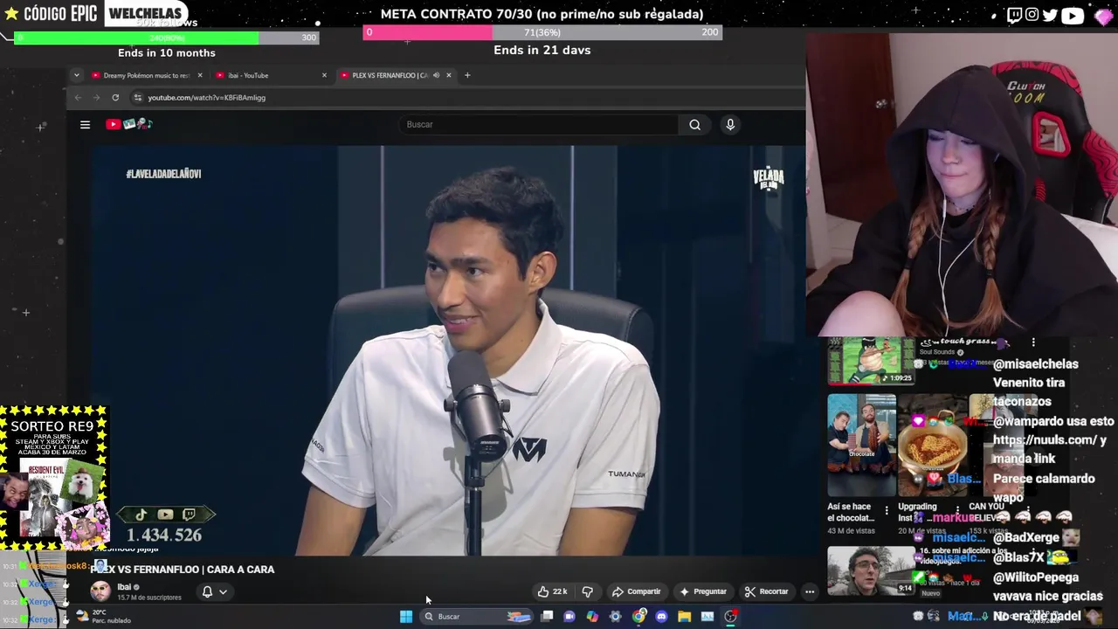Open 'Así se hace el chocolat...' short

(x=861, y=446)
